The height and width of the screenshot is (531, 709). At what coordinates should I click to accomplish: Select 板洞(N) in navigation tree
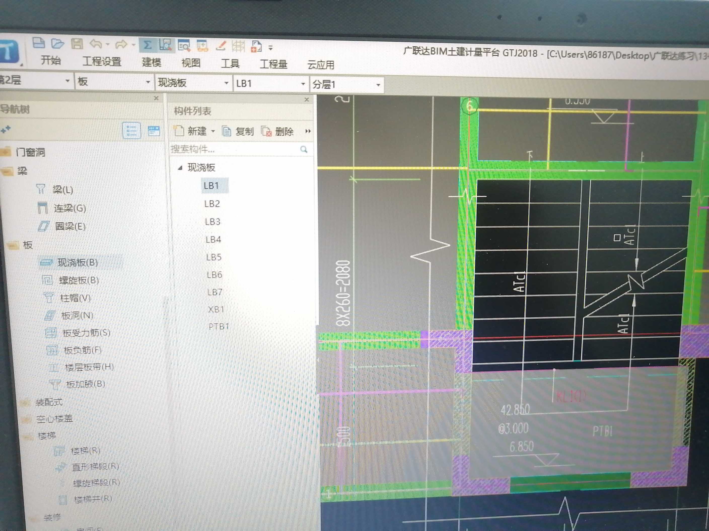[x=77, y=316]
